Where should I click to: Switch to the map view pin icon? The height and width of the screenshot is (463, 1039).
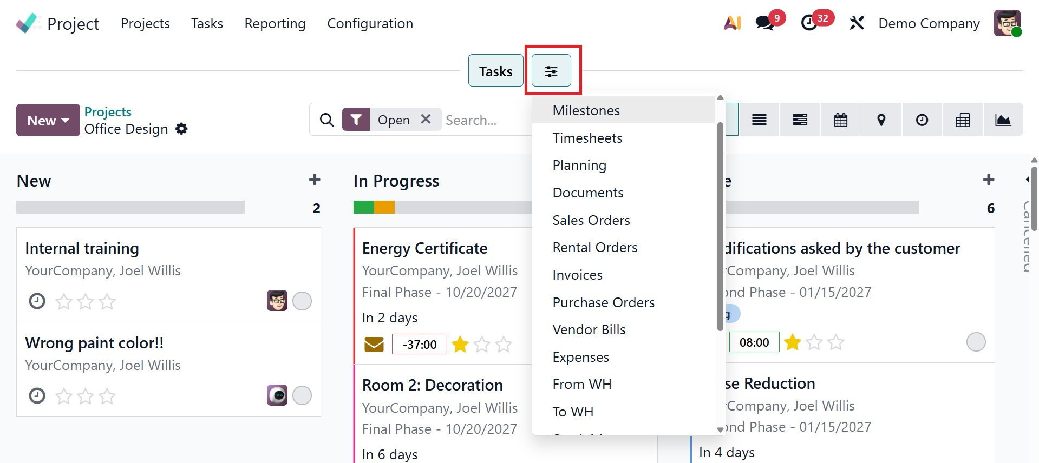point(881,120)
